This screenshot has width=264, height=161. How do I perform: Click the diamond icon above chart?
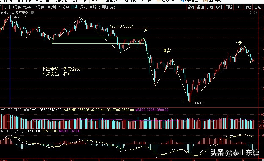point(251,13)
